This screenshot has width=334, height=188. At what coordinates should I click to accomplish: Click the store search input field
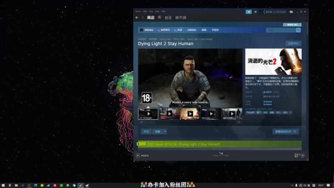pyautogui.click(x=281, y=30)
